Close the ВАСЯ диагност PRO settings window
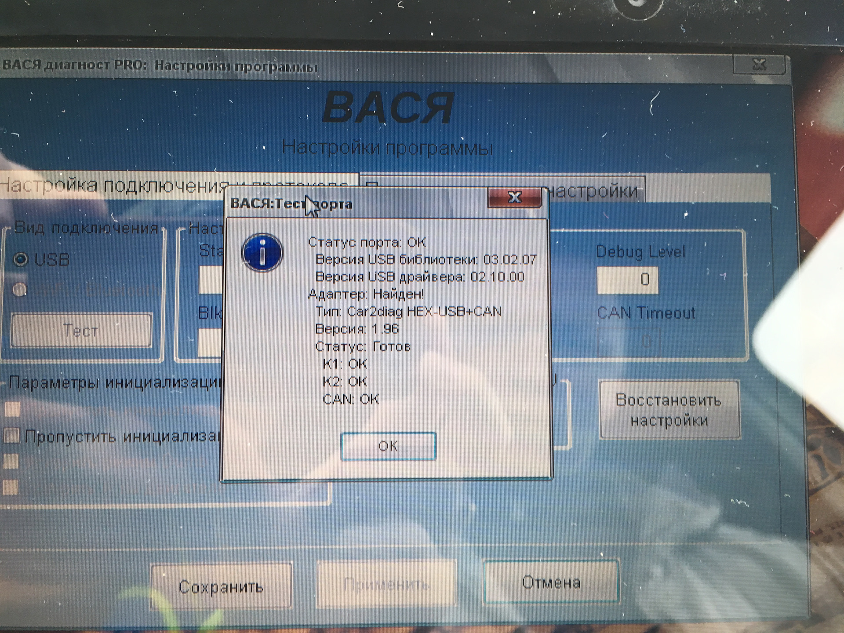This screenshot has height=633, width=844. coord(759,65)
